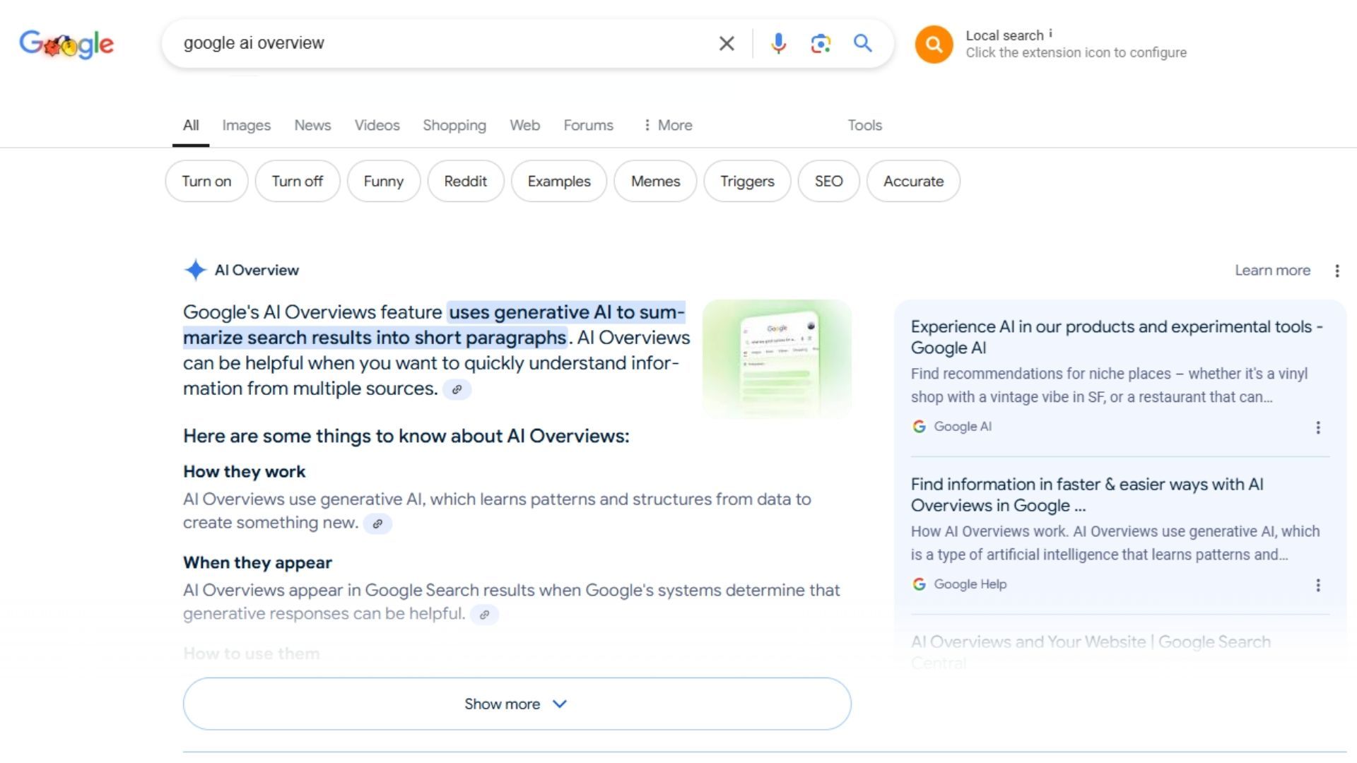Open the Local search extension icon
Image resolution: width=1357 pixels, height=763 pixels.
934,44
